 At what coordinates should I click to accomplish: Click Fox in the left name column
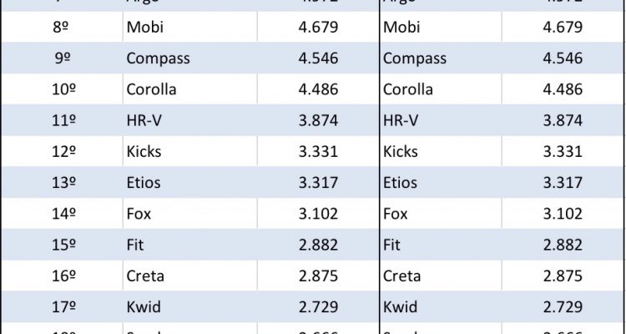[139, 213]
